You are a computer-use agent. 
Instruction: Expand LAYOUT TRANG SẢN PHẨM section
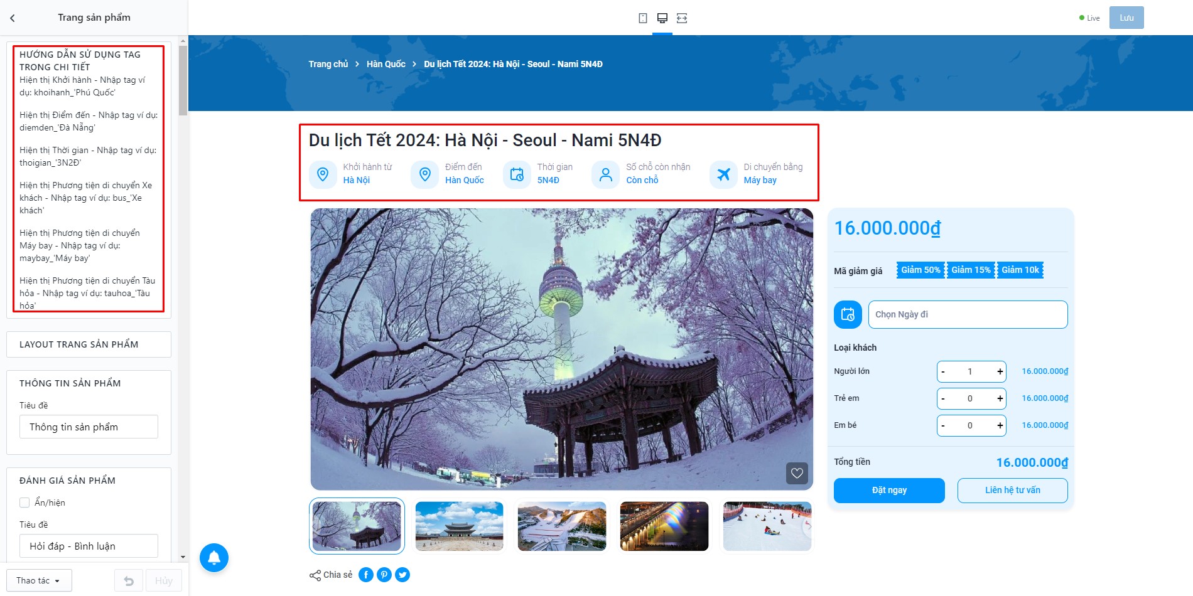pyautogui.click(x=89, y=344)
